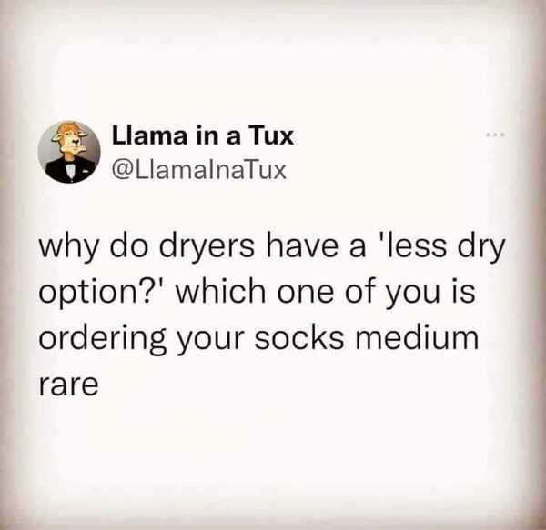Click the word 'you' before 'is'
Screen dimensions: 546x530
click(412, 295)
